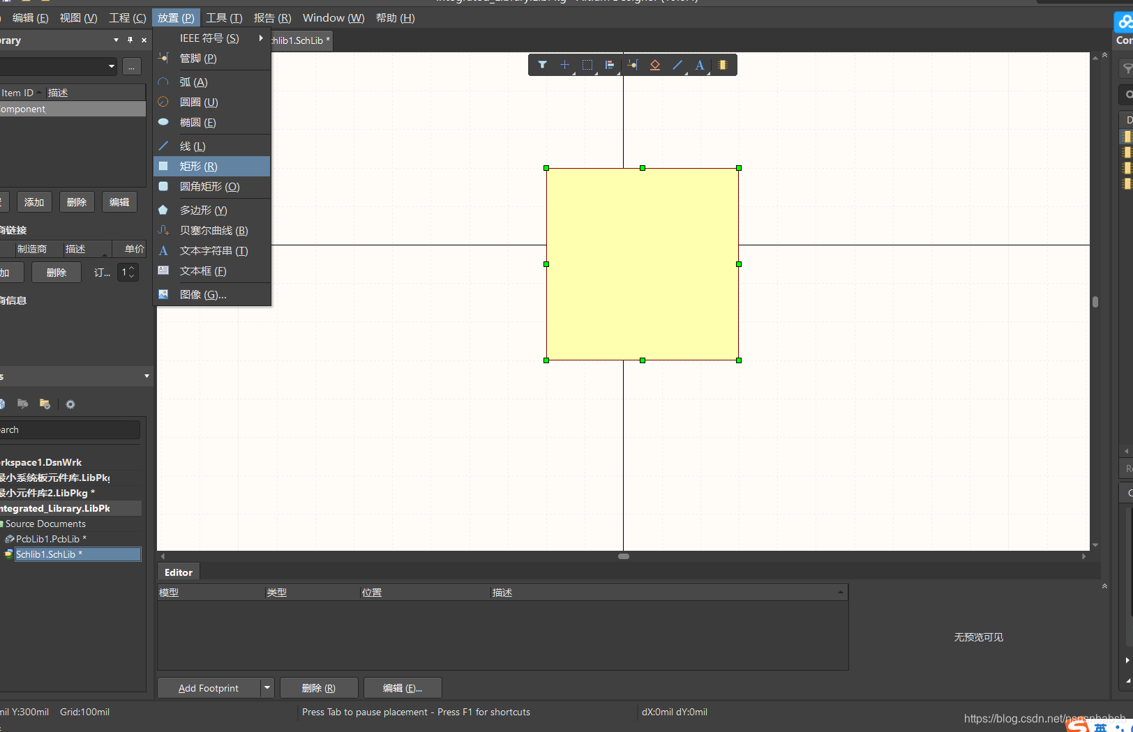Open the component filter combo box arrow

[112, 66]
